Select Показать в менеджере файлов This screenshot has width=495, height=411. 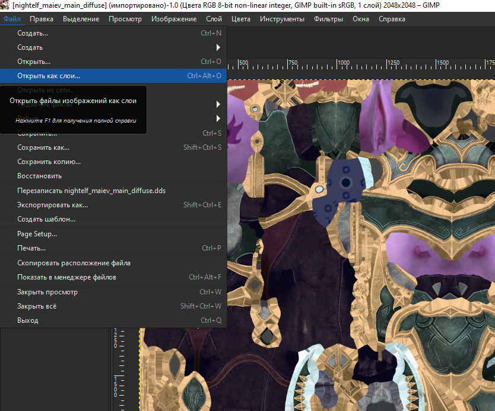click(66, 277)
